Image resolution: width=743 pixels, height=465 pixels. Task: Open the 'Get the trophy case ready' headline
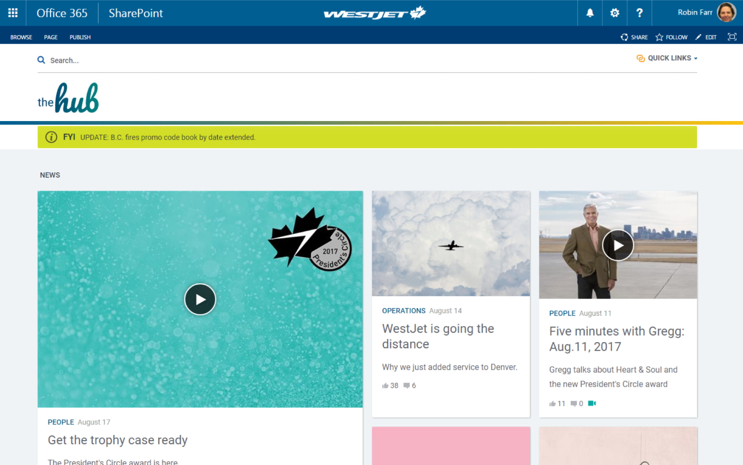[x=117, y=440]
